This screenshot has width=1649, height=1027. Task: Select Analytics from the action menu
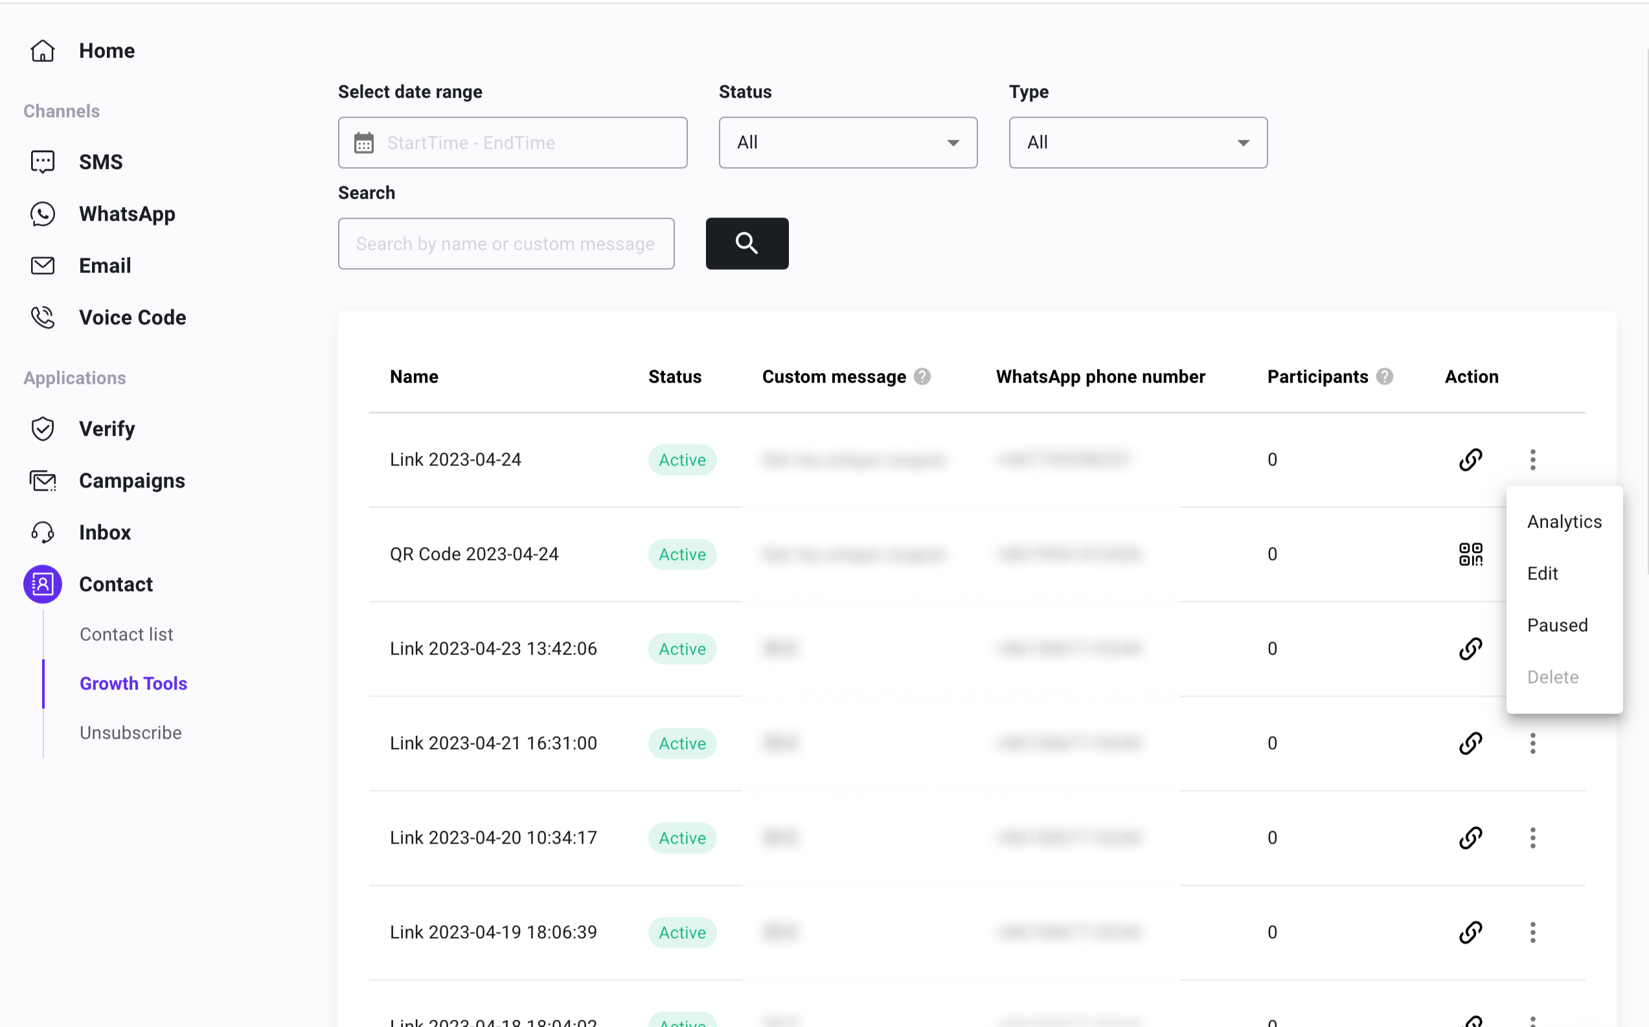1564,522
